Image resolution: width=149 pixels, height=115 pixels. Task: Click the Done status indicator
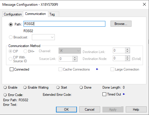(81, 87)
